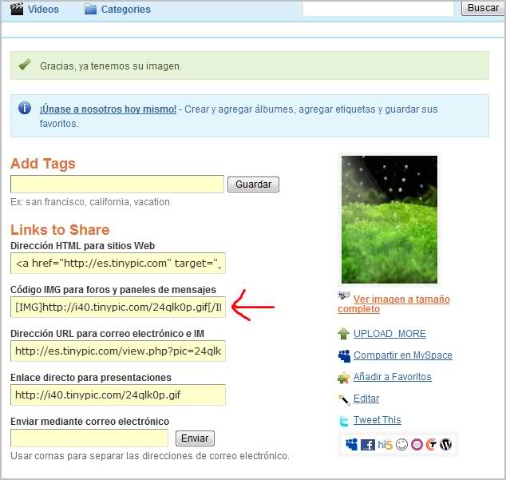
Task: Click the WordPress share icon
Action: 445,445
